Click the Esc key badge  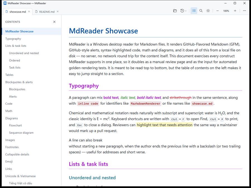tap(79, 125)
